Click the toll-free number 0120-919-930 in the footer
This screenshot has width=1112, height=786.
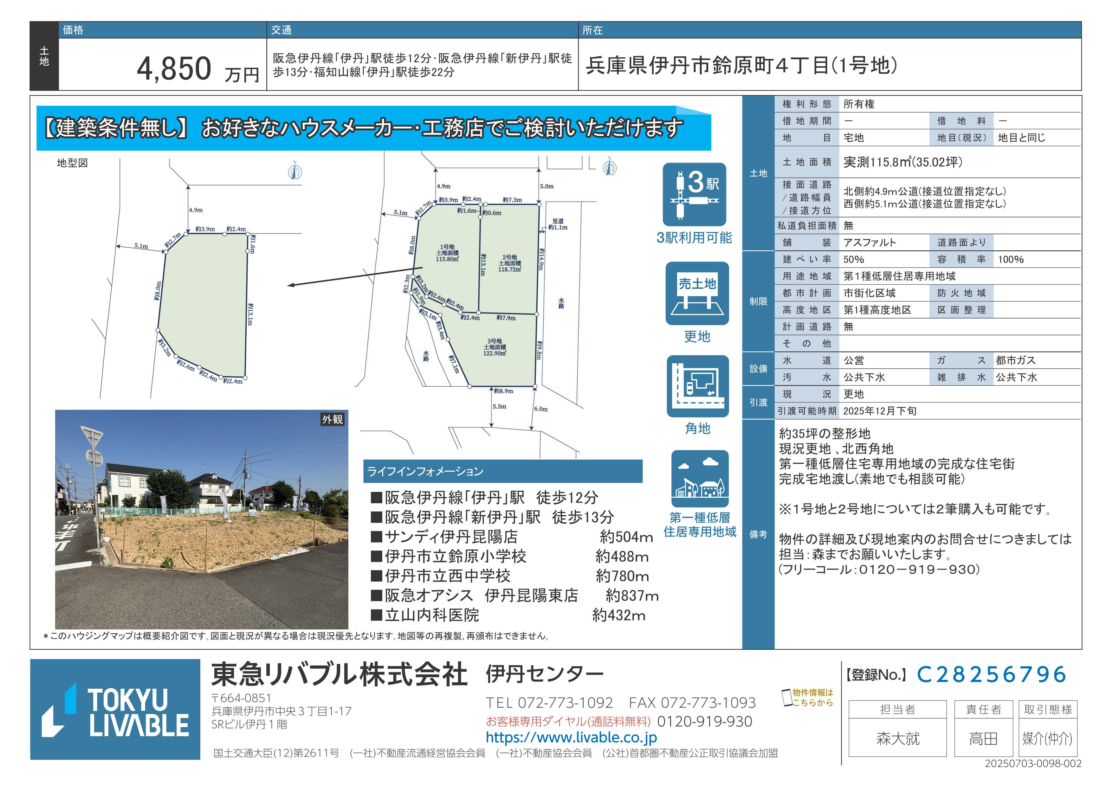click(704, 722)
